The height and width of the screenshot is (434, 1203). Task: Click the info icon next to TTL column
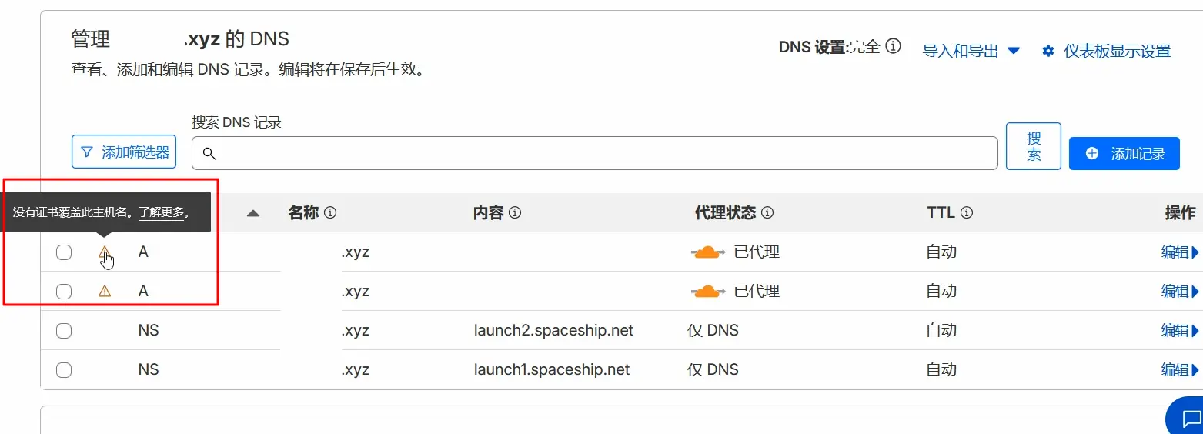(967, 213)
